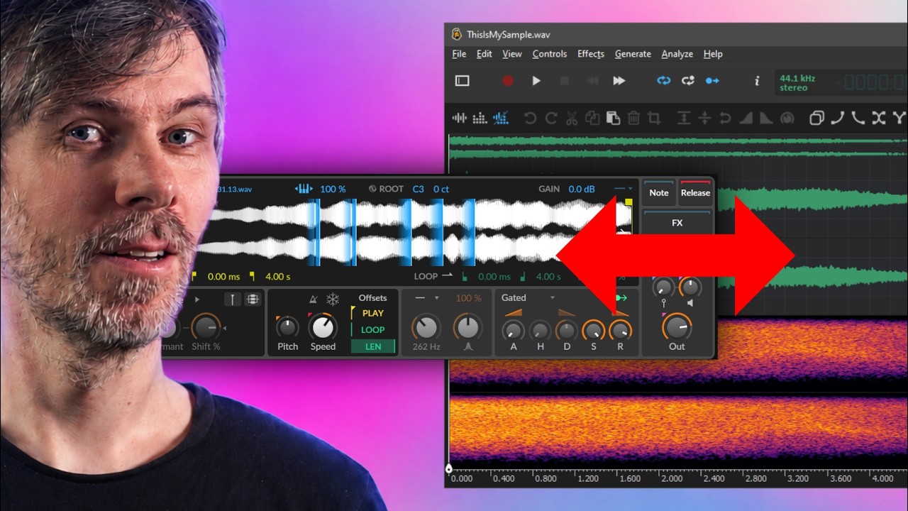
Task: Click the copy icon
Action: click(592, 118)
